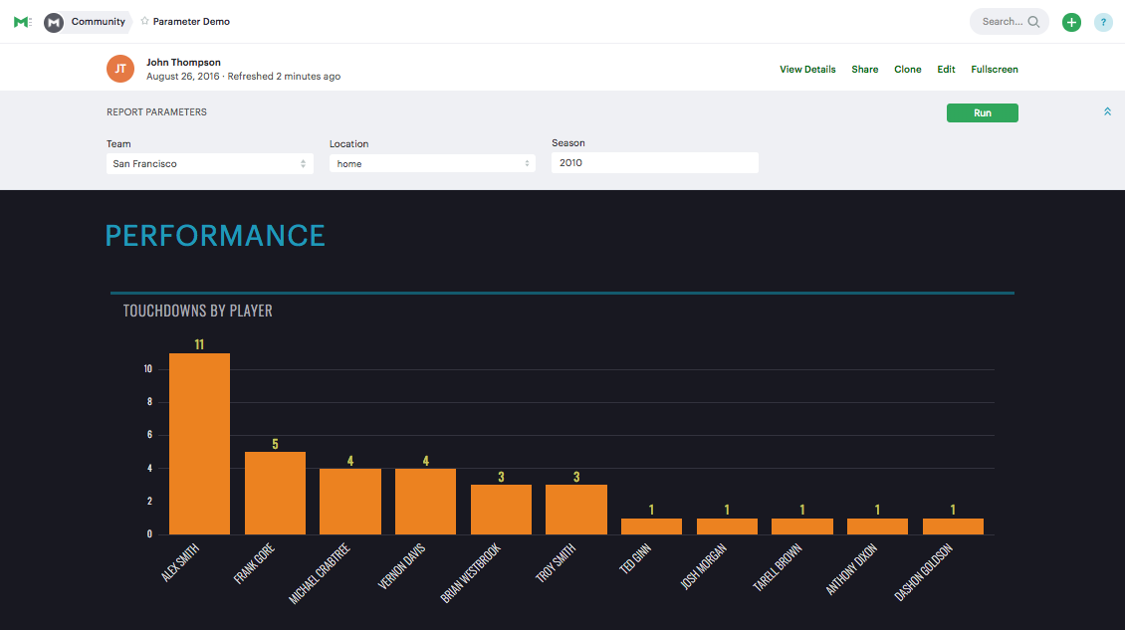Click the VERNON DAVIS axis label
The image size is (1125, 630).
click(x=402, y=567)
